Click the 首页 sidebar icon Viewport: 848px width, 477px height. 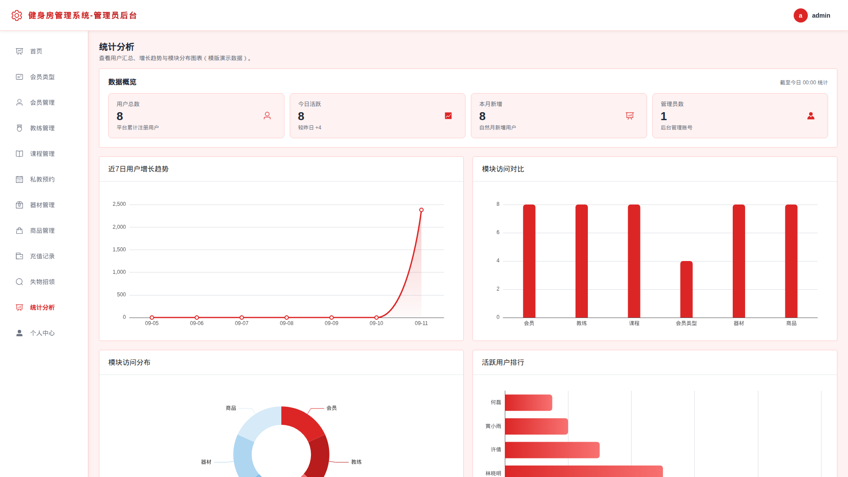19,51
